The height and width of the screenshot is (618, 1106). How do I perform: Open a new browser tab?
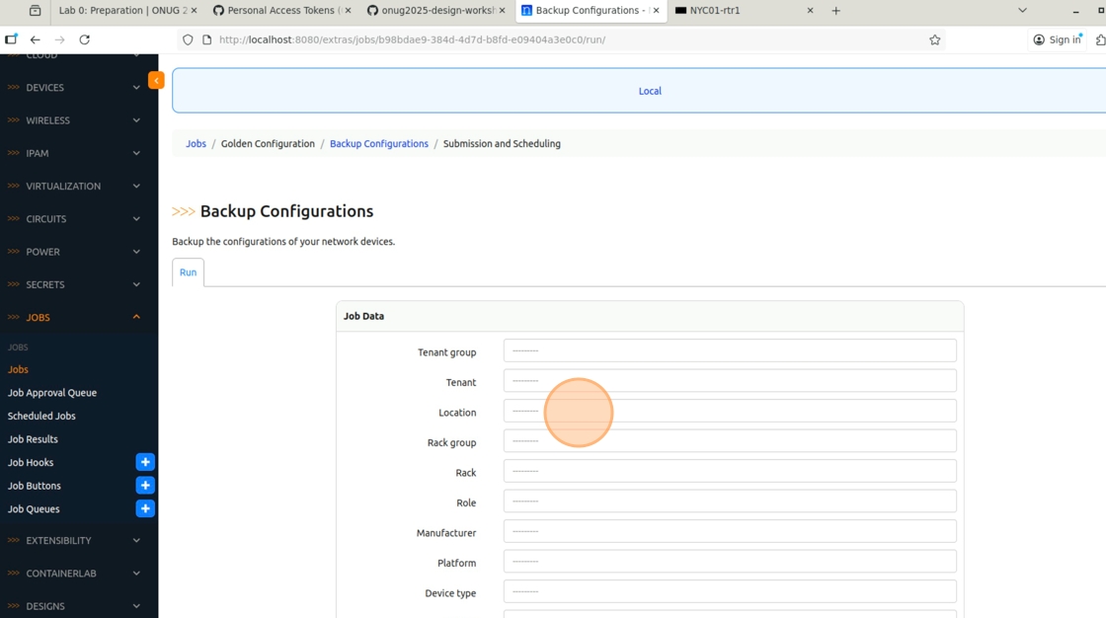click(x=835, y=11)
